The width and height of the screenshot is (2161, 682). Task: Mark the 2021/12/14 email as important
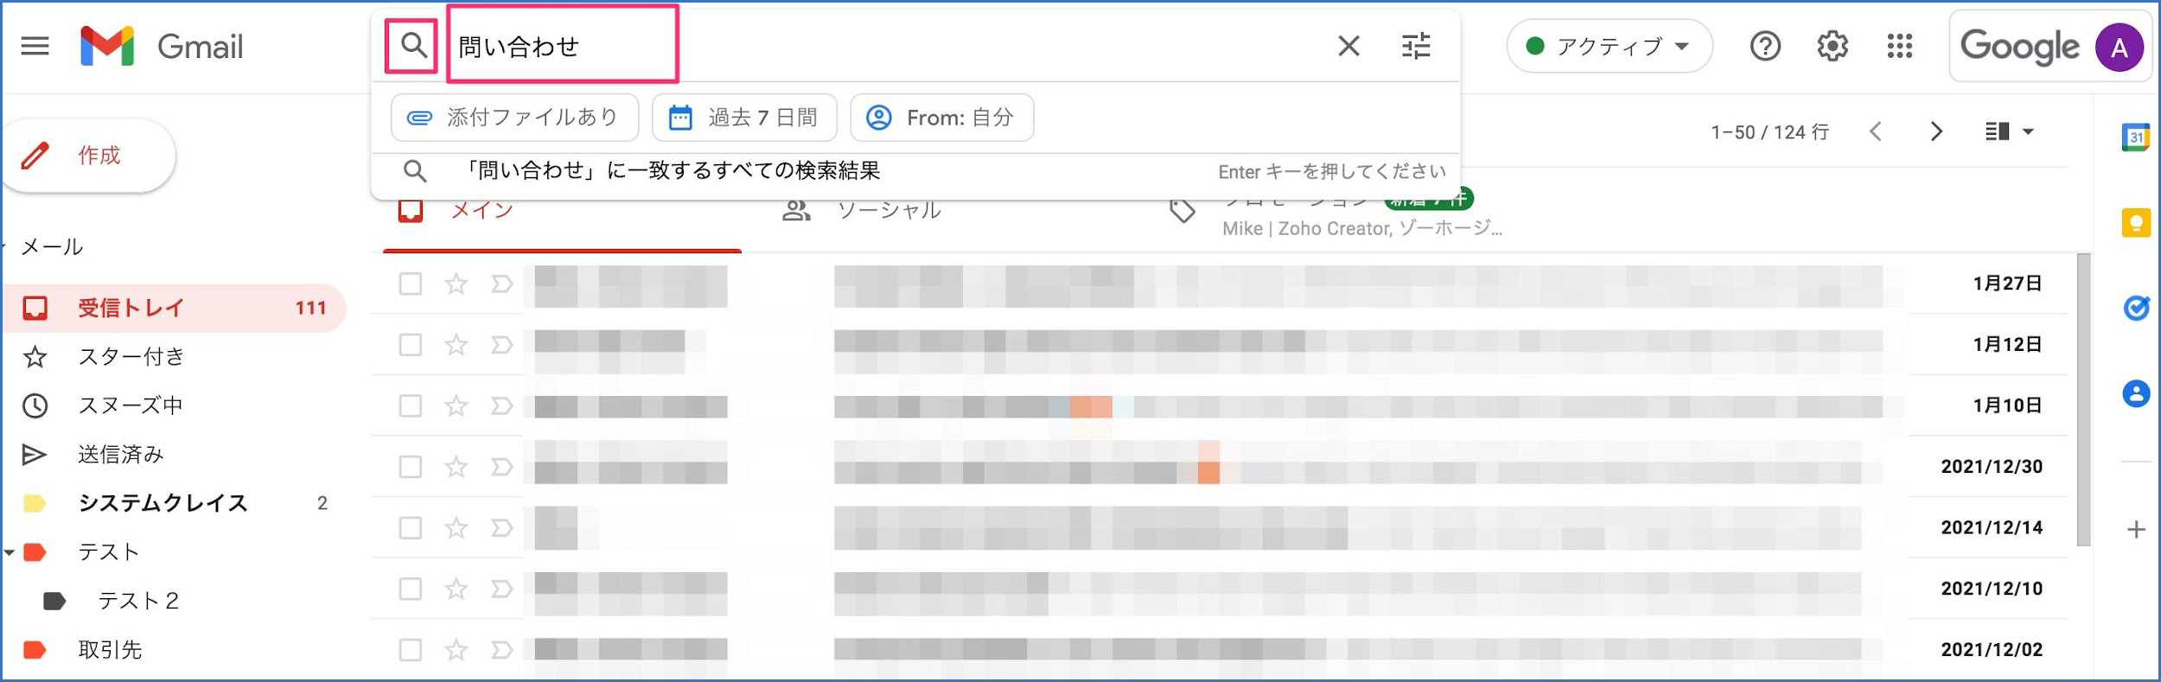point(501,527)
